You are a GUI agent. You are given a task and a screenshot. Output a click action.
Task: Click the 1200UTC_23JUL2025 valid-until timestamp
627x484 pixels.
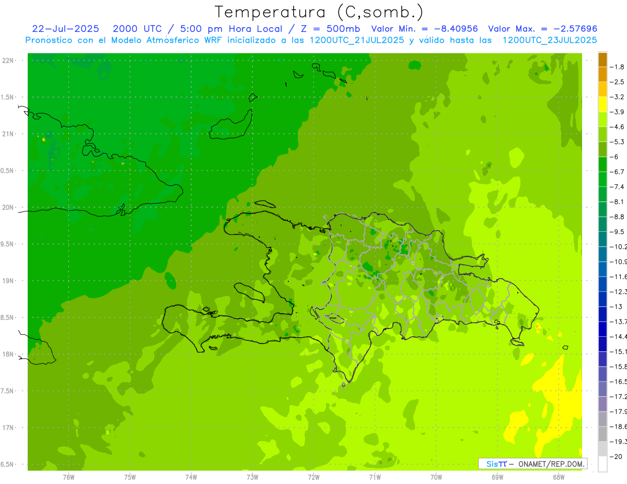pos(550,40)
